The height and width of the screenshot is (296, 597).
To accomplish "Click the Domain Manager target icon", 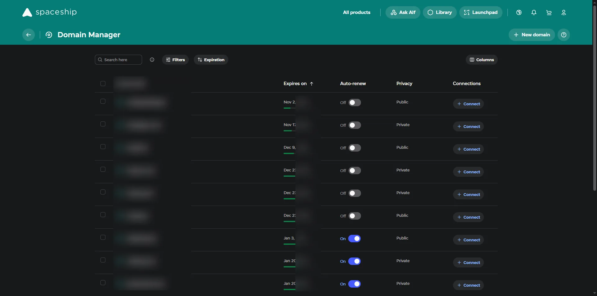I will [x=49, y=35].
